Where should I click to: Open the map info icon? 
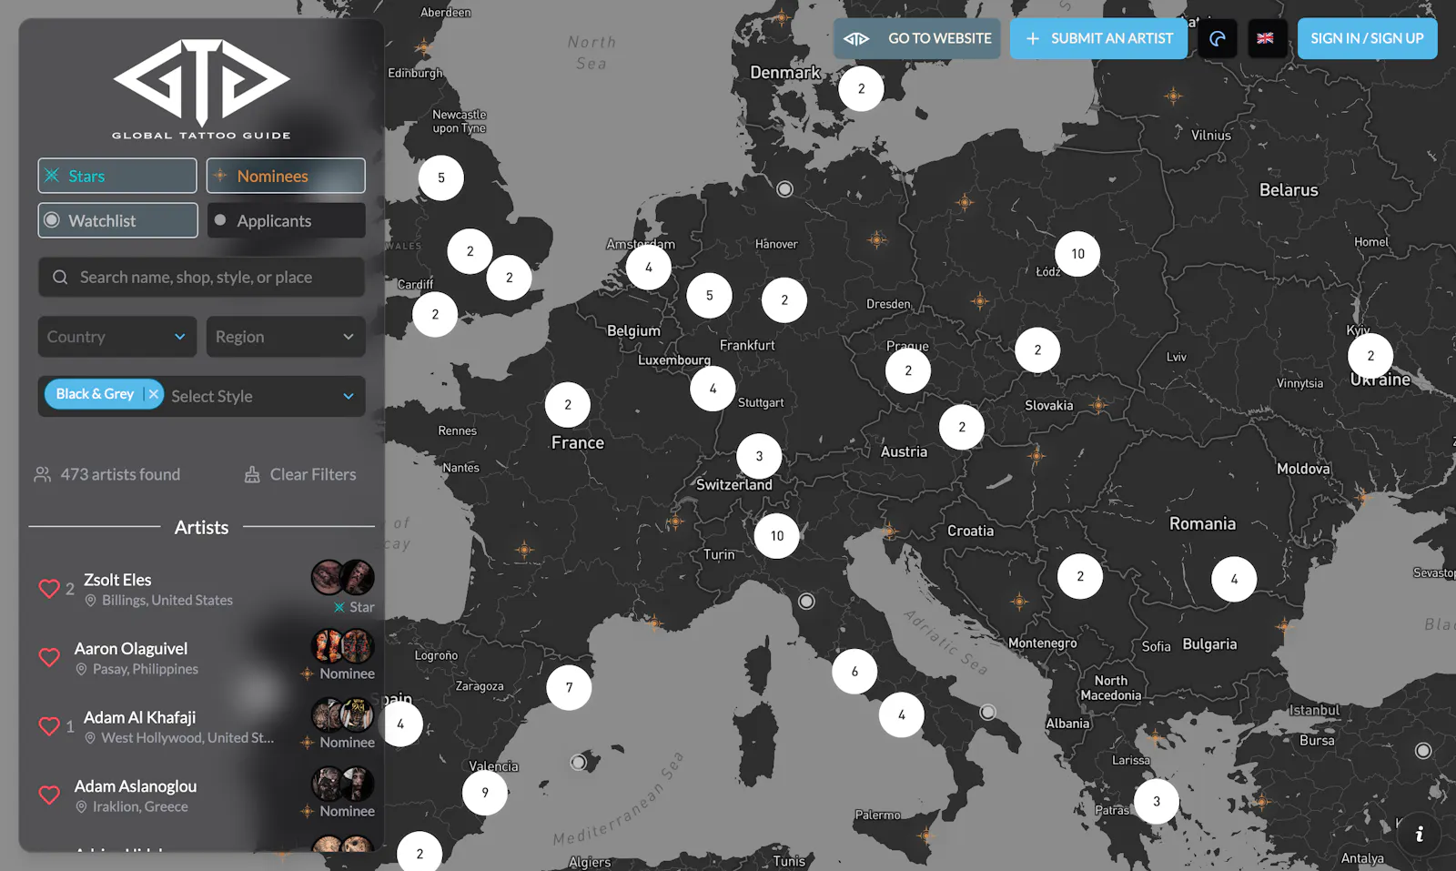pos(1419,834)
